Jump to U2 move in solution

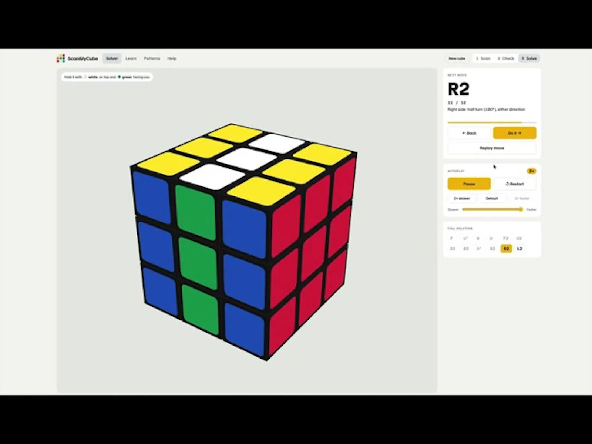pos(519,239)
